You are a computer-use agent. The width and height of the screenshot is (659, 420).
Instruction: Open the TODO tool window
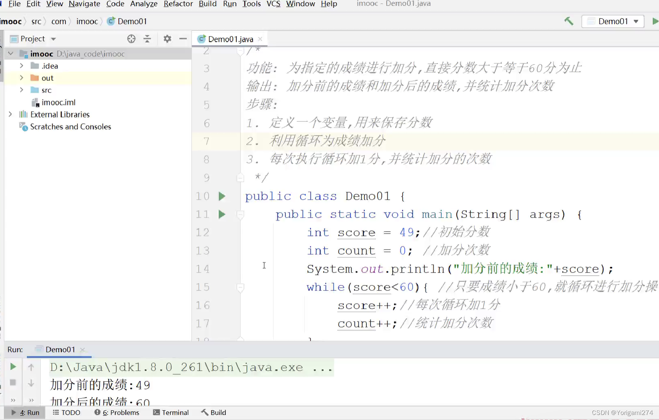(x=66, y=413)
